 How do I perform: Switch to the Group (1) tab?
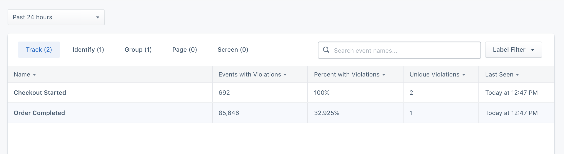[138, 50]
